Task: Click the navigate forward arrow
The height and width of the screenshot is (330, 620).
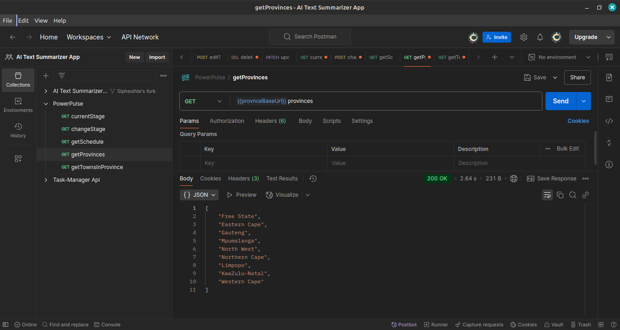Action: tap(29, 37)
